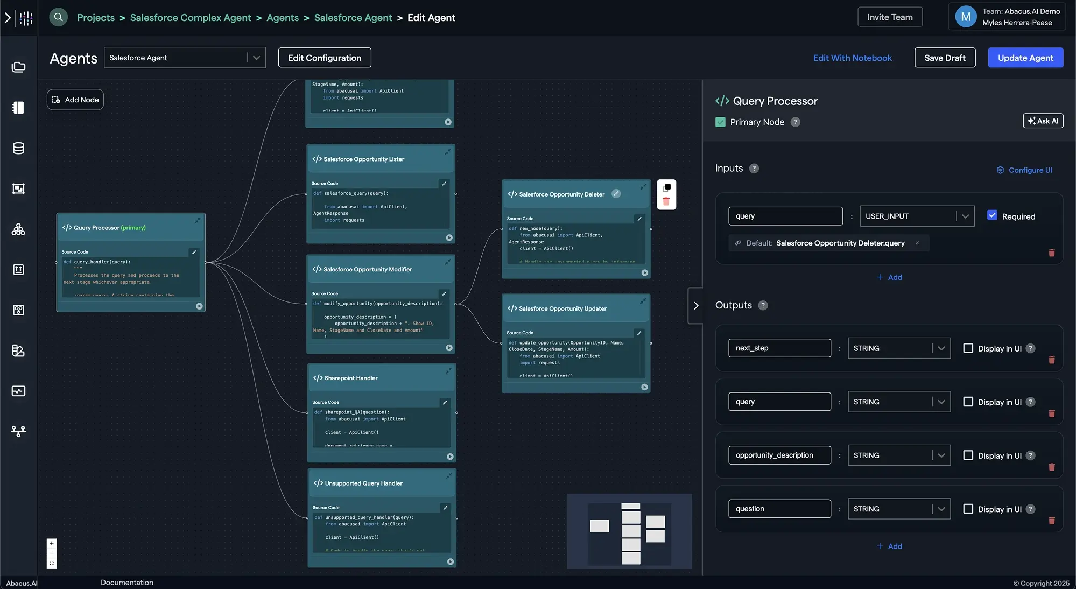Expand the Salesforce Opportunity Updater node

pyautogui.click(x=643, y=301)
